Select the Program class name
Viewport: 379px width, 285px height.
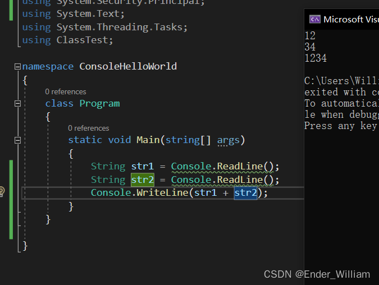pos(99,103)
